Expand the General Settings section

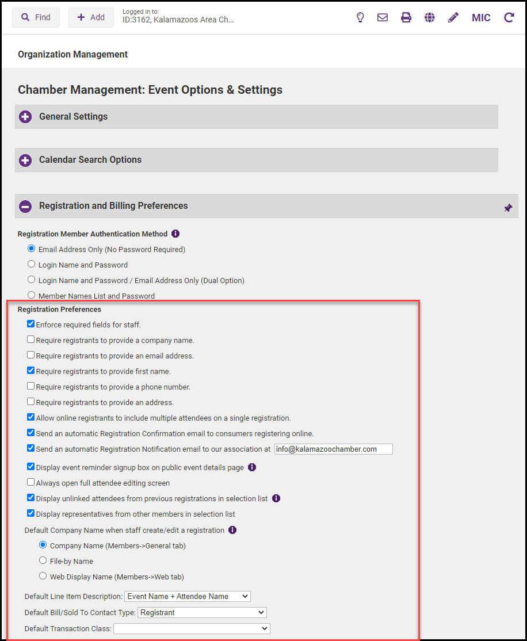[25, 117]
